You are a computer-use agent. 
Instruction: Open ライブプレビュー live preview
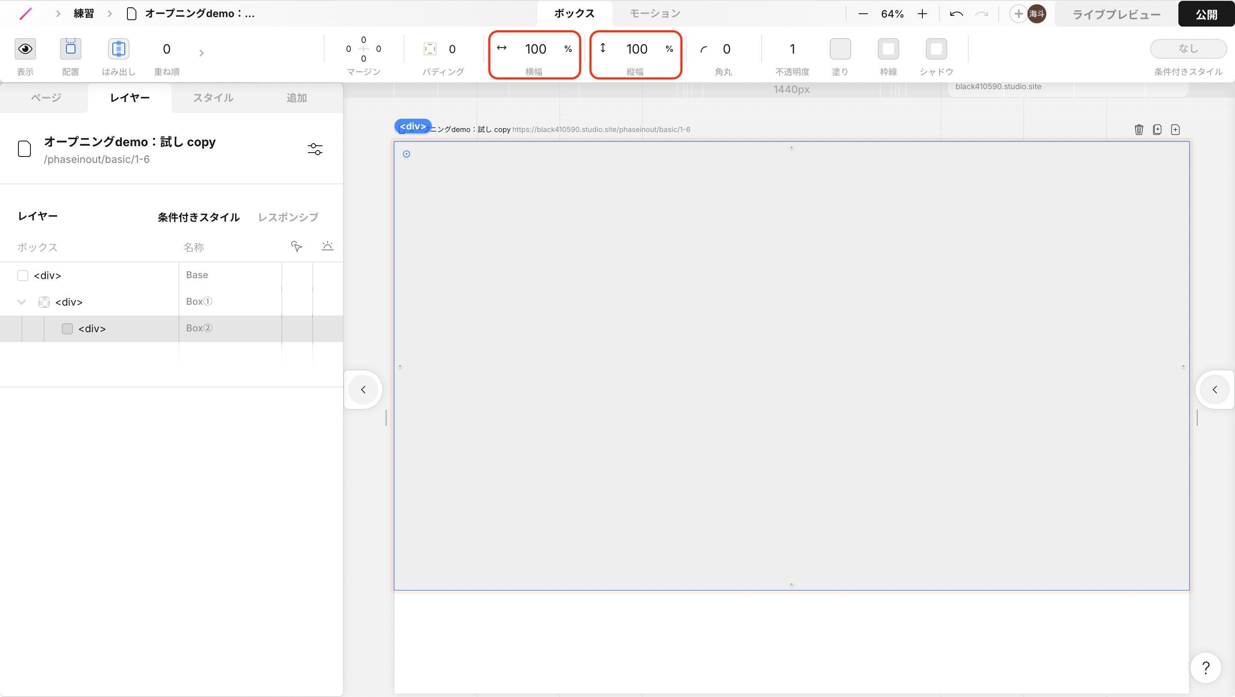(1116, 15)
